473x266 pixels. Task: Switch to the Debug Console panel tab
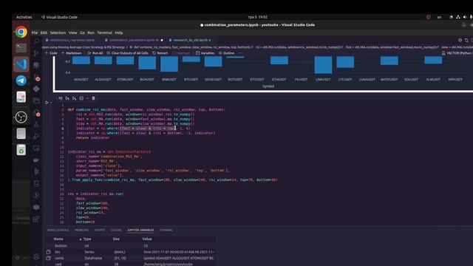(x=58, y=230)
